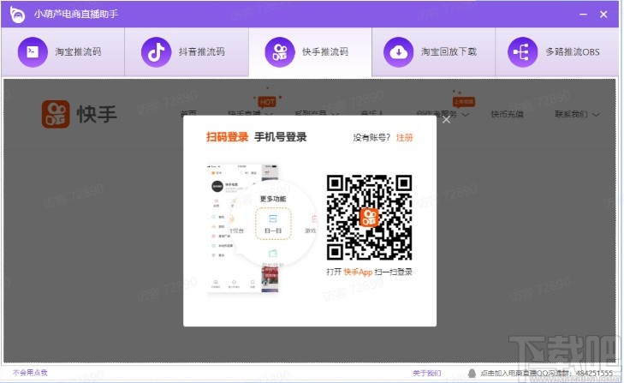
Task: Click the app logo in the title bar
Action: coord(17,15)
